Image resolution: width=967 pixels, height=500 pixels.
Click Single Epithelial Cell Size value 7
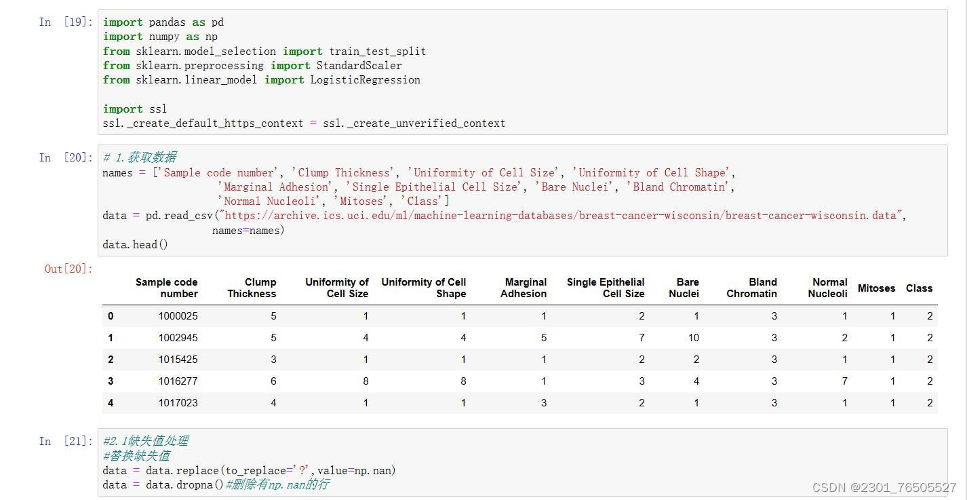click(x=642, y=338)
